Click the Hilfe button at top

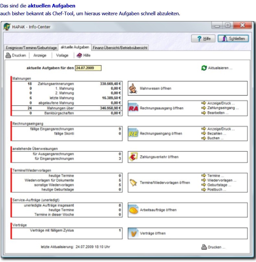[x=204, y=39]
